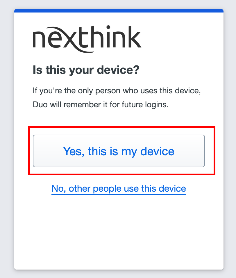Click the word 'device' on the Yes button

point(157,151)
